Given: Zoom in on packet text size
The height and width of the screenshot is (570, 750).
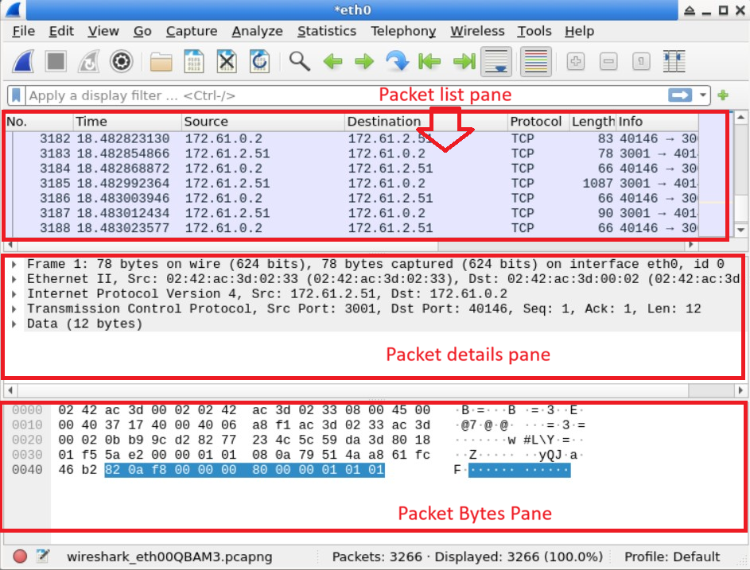Looking at the screenshot, I should click(575, 61).
